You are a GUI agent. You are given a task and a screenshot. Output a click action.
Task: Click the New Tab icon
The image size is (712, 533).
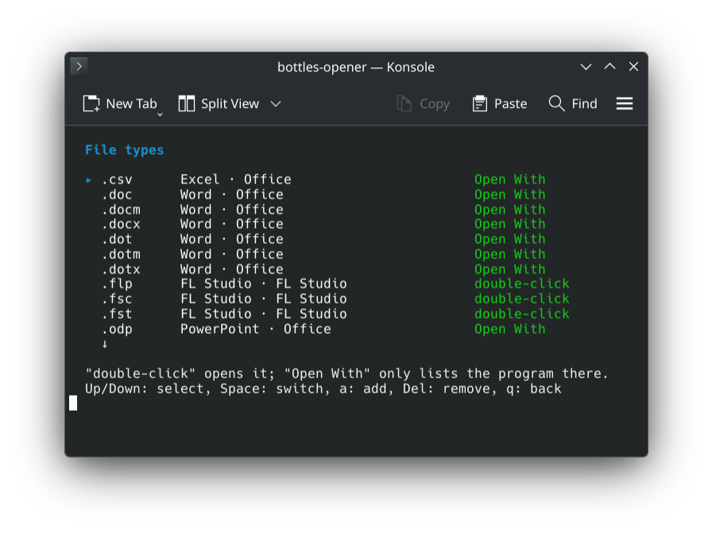(x=91, y=103)
